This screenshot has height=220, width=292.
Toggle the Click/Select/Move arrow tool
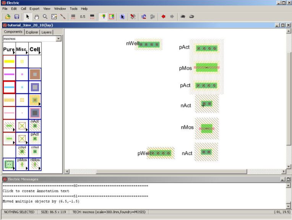pos(28,17)
